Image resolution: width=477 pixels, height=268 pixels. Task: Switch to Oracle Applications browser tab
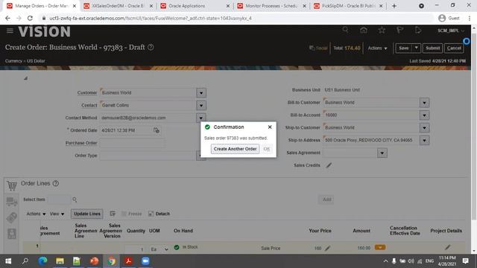click(195, 6)
